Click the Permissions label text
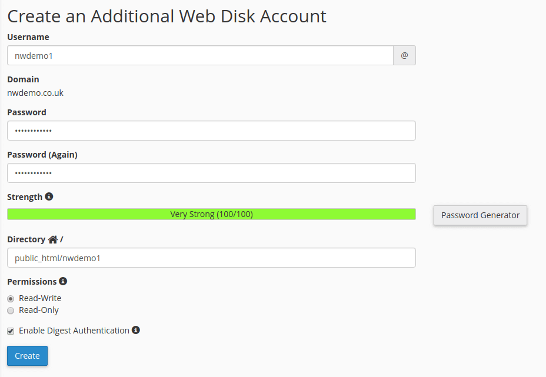 tap(32, 282)
